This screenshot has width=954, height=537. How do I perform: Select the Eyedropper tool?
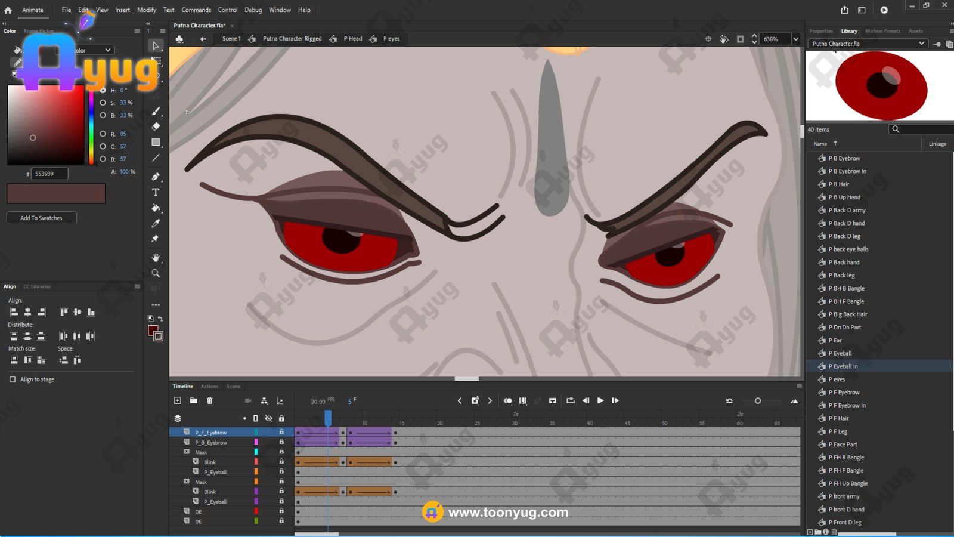click(x=156, y=223)
